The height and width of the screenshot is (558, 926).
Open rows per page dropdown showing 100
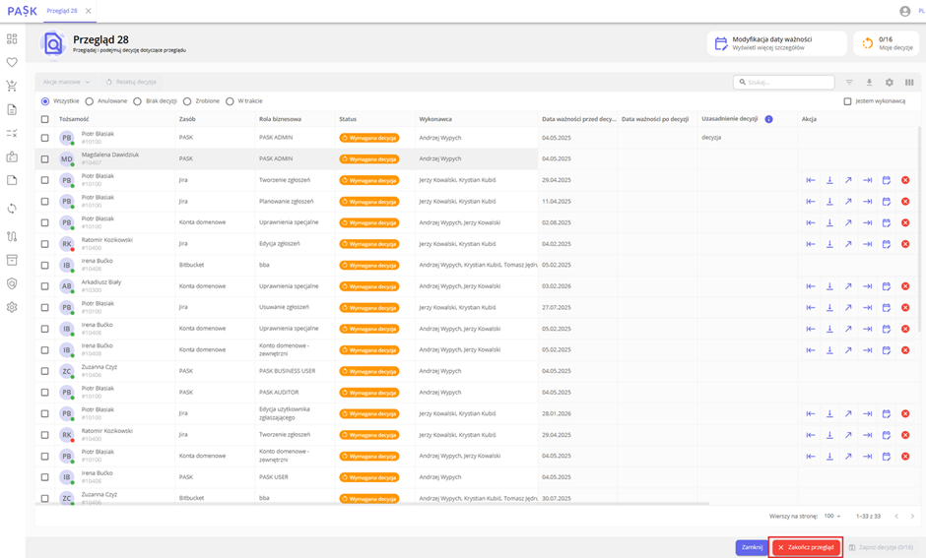coord(832,516)
